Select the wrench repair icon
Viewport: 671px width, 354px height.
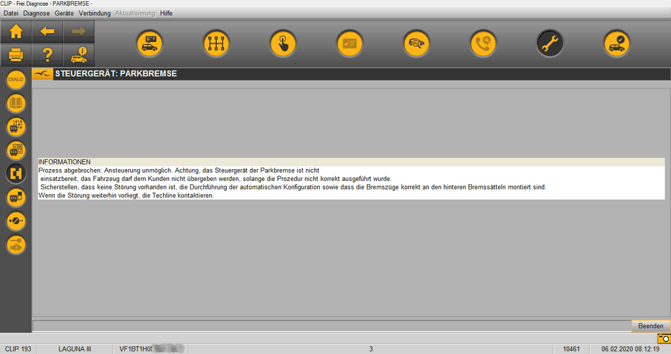[x=550, y=44]
